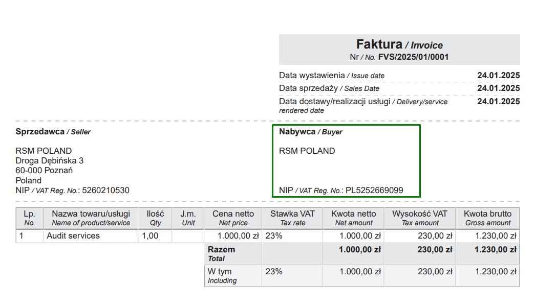535x307 pixels.
Task: Select invoice number FVS/2025/01/0001
Action: (413, 57)
